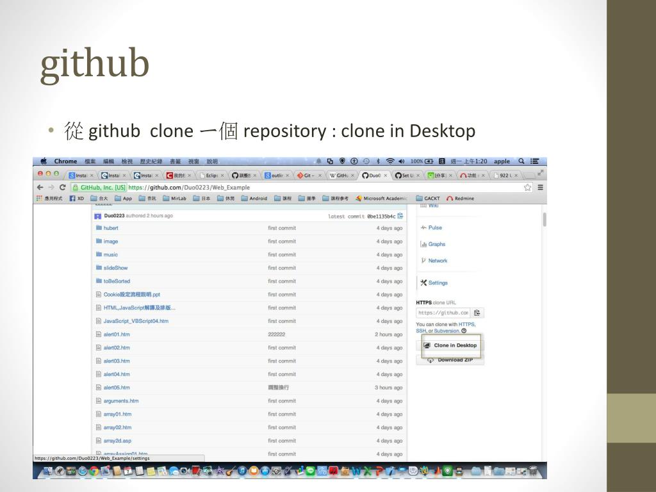
Task: Click the SSH clone link
Action: tap(421, 331)
